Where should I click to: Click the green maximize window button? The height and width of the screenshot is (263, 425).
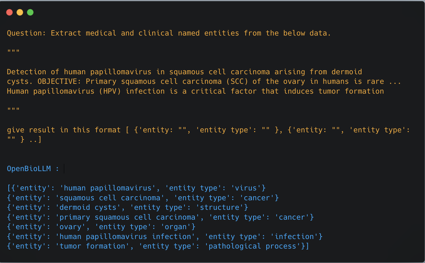pyautogui.click(x=30, y=12)
